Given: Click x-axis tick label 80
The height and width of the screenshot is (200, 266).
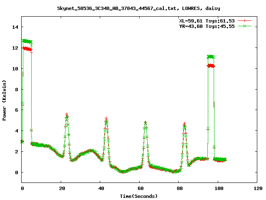Looking at the screenshot, I should (x=180, y=188).
